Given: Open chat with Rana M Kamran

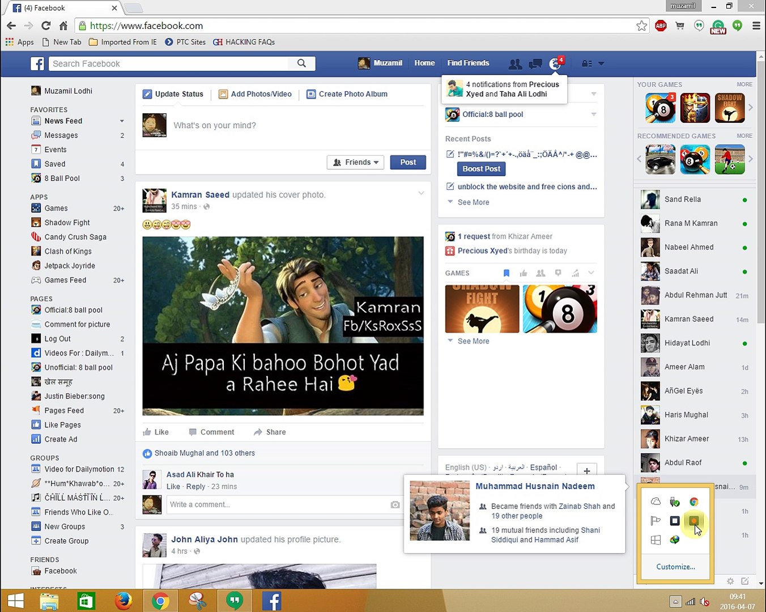Looking at the screenshot, I should [695, 223].
